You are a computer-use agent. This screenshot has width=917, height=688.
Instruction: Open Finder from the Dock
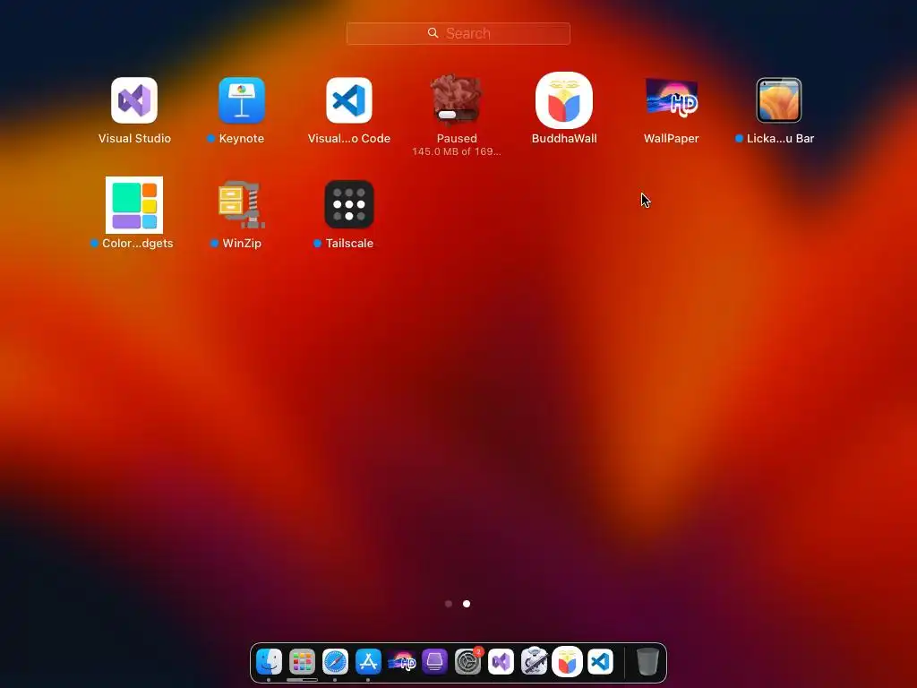point(269,662)
